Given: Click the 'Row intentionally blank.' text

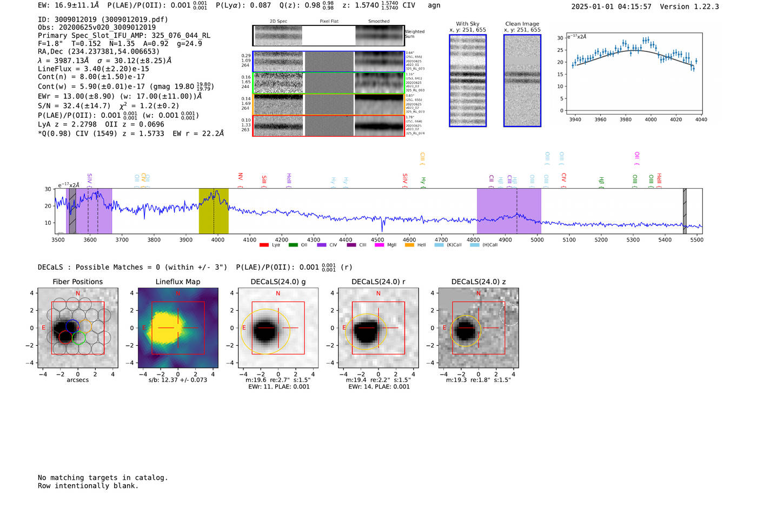Looking at the screenshot, I should point(88,486).
